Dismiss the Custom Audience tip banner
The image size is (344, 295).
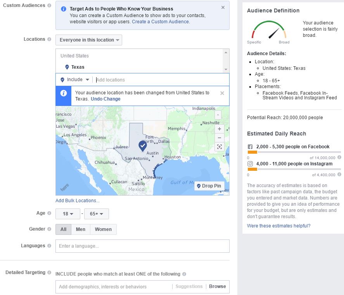[x=223, y=7]
